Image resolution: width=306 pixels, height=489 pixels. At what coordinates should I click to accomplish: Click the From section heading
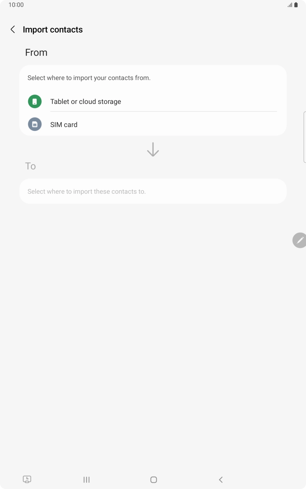pyautogui.click(x=36, y=53)
